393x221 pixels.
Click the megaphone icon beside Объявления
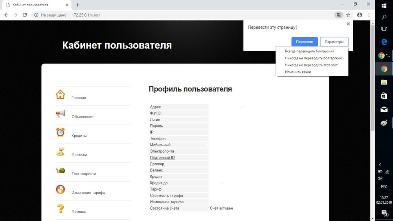click(x=61, y=114)
